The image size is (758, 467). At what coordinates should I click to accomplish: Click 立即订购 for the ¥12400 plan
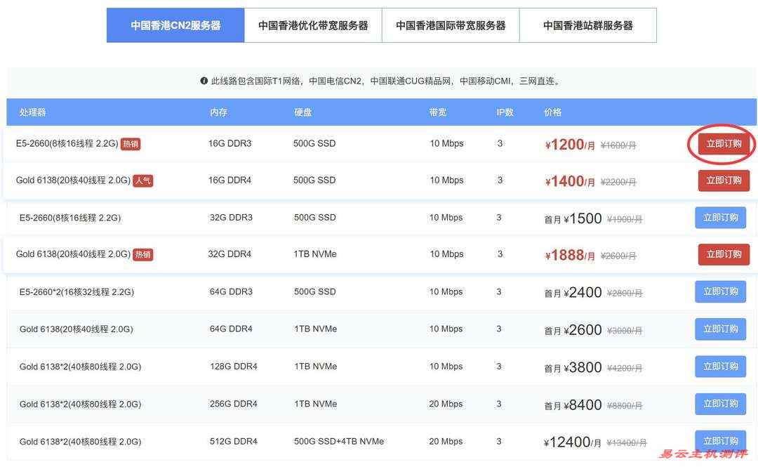(x=720, y=440)
